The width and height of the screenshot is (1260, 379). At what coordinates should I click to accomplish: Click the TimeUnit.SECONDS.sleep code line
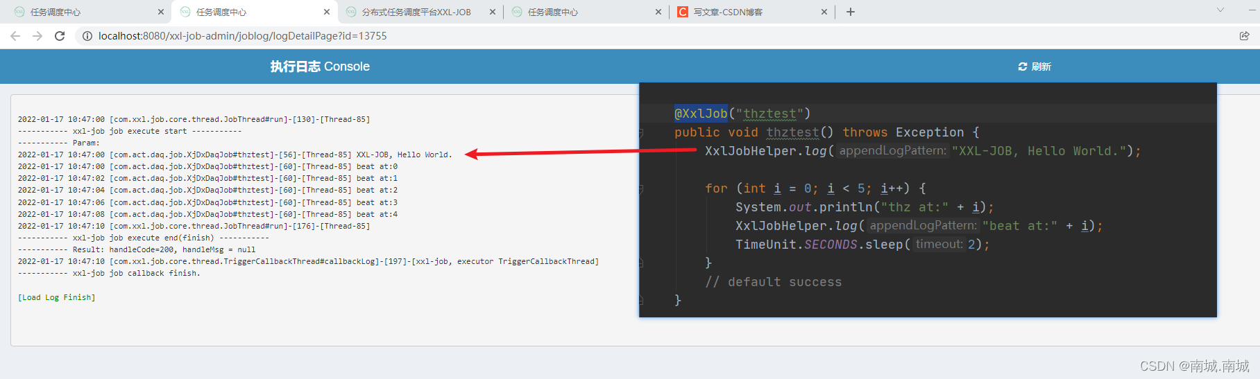pyautogui.click(x=862, y=245)
